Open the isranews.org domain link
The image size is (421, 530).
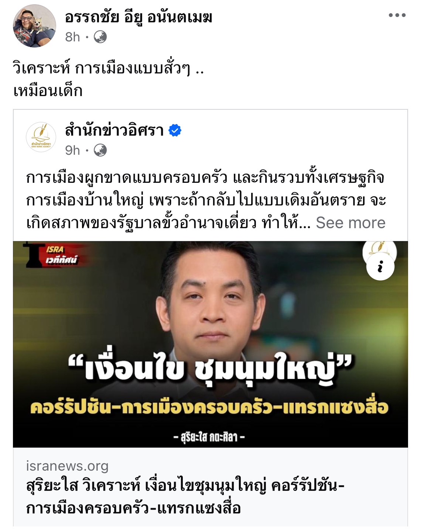pyautogui.click(x=67, y=466)
